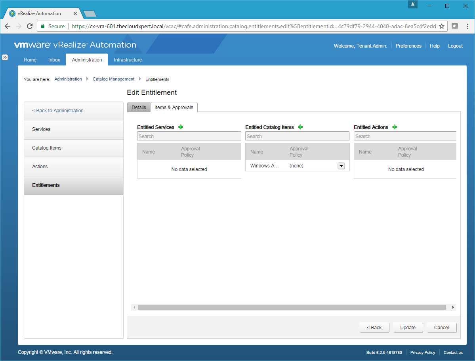
Task: Expand the collapsed side panel with double-arrow icon
Action: pyautogui.click(x=5, y=58)
